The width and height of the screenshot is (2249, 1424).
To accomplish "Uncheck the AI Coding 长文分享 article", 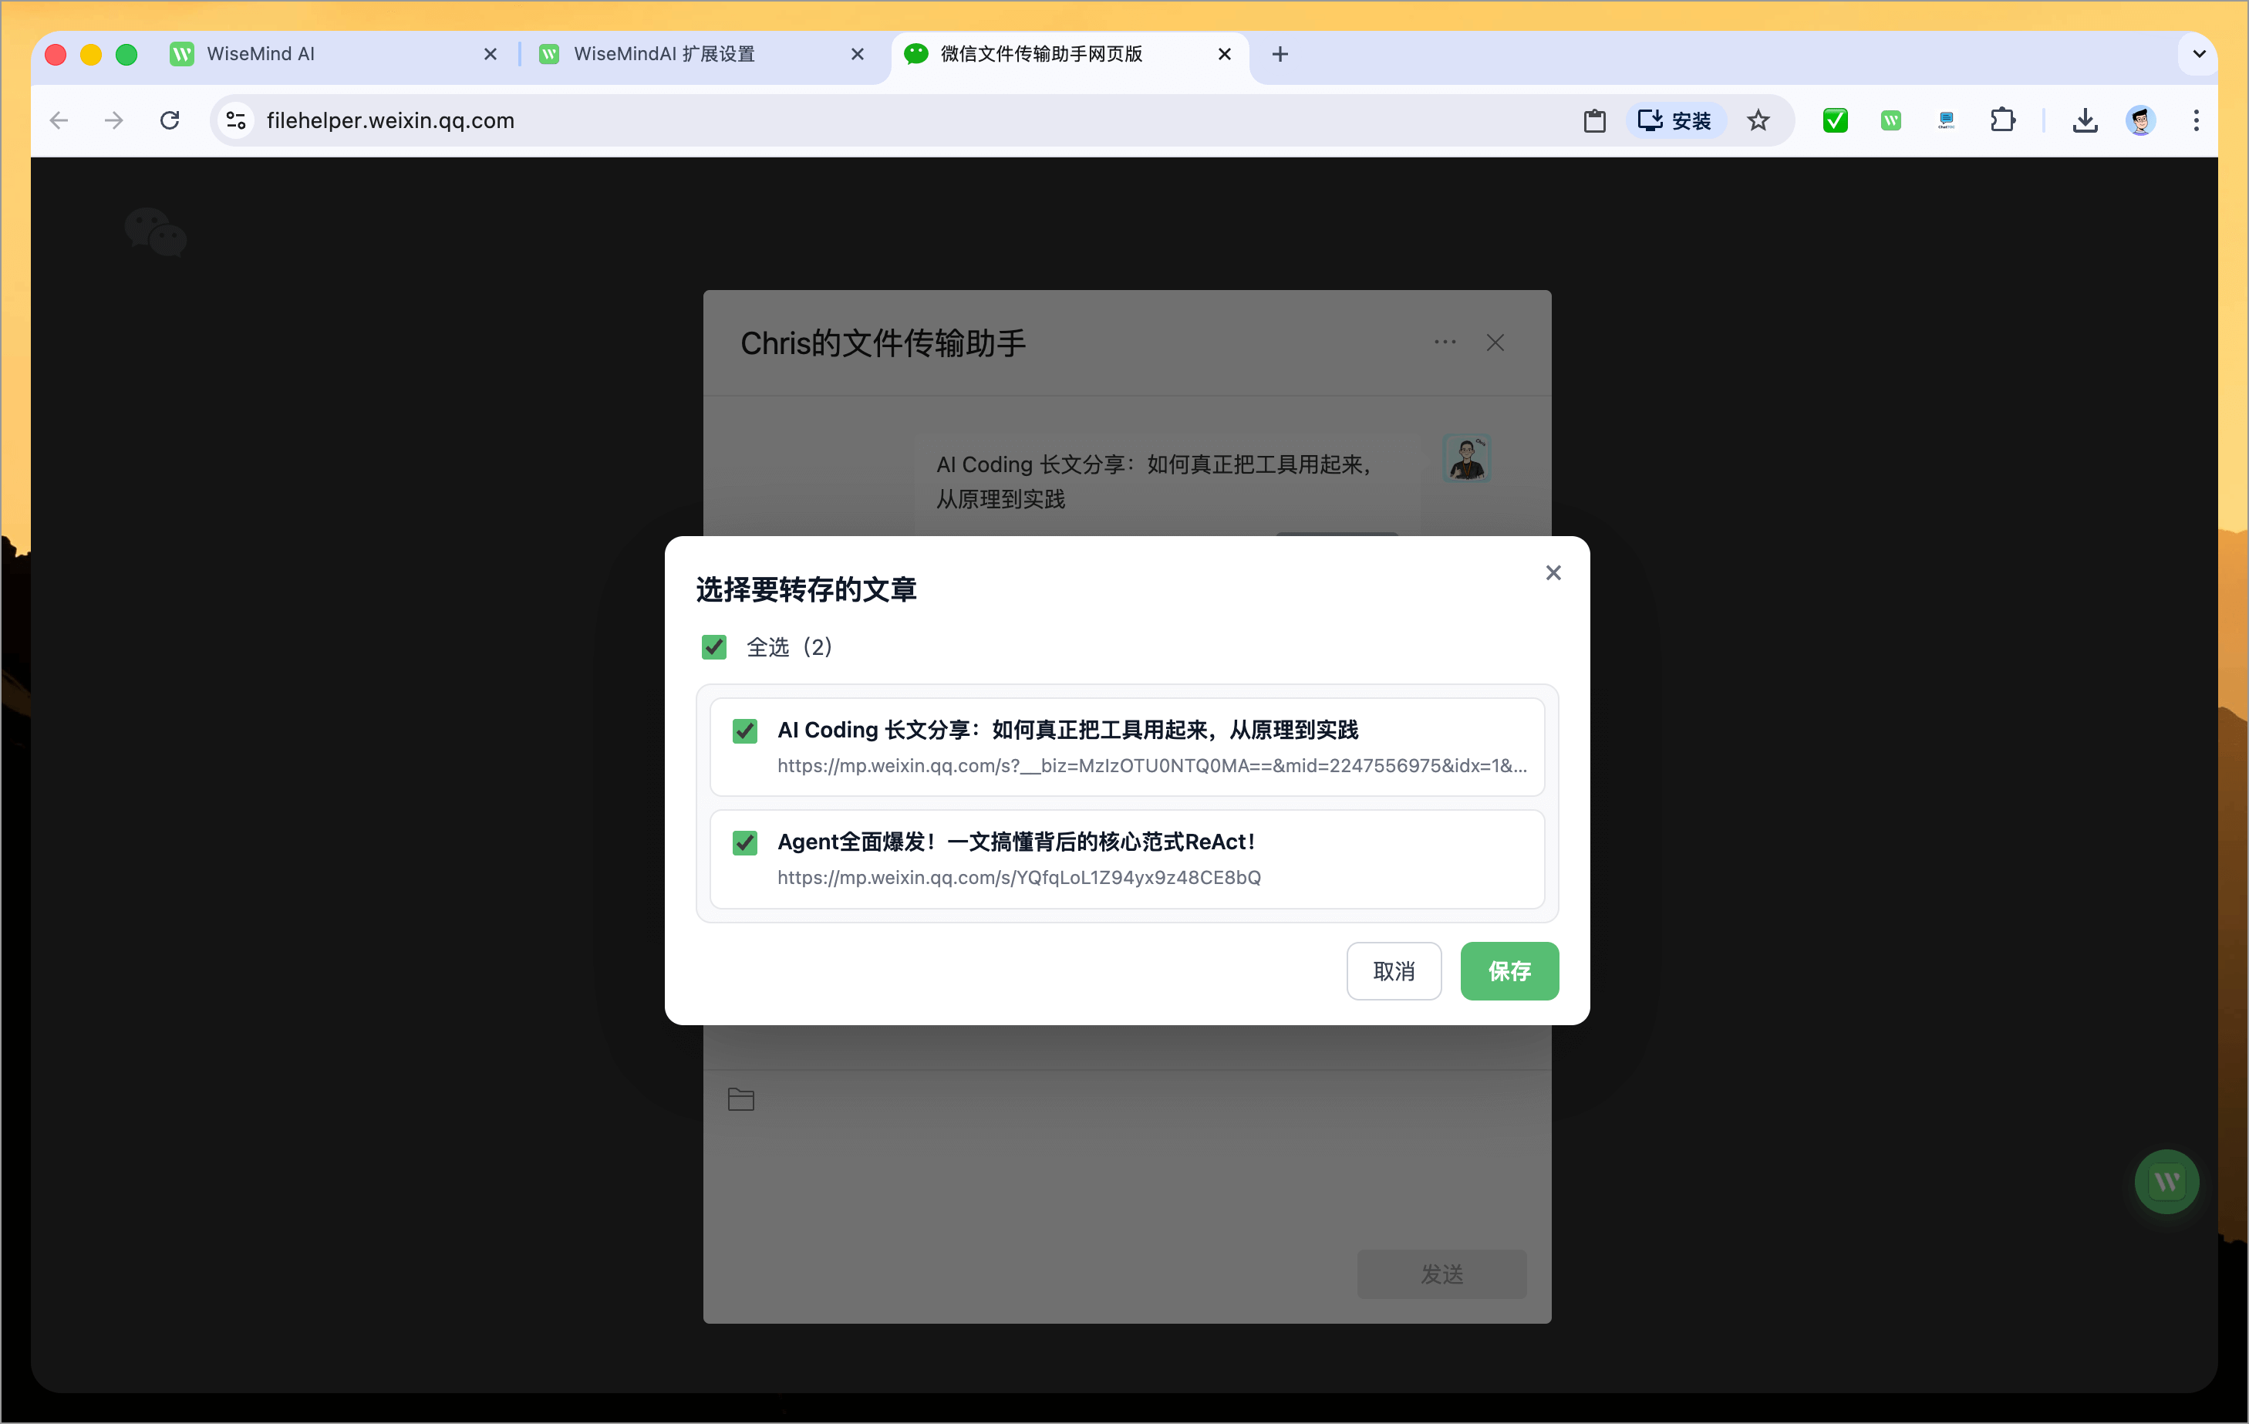I will click(744, 731).
